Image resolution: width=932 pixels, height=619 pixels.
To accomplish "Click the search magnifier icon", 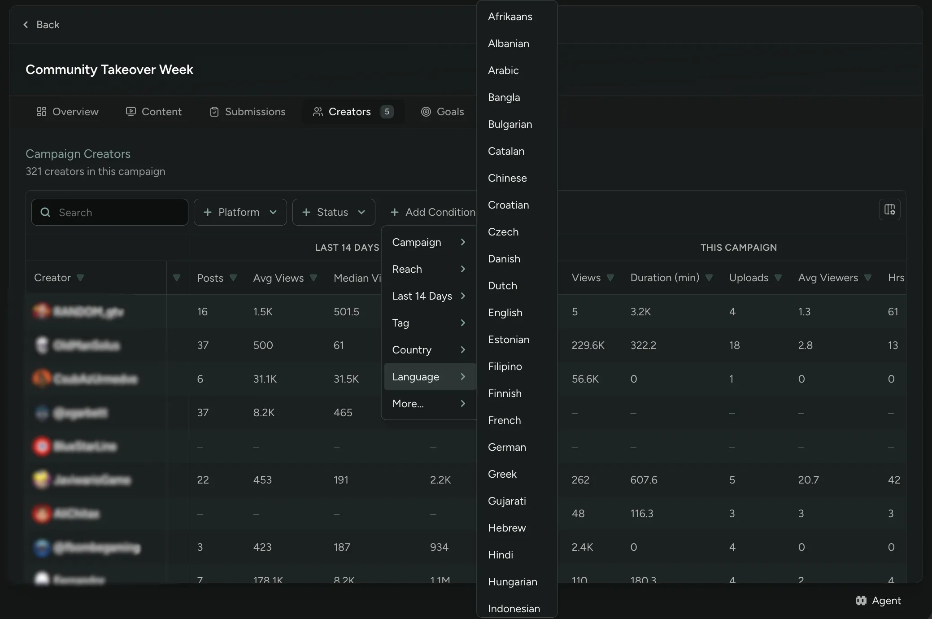I will 45,212.
